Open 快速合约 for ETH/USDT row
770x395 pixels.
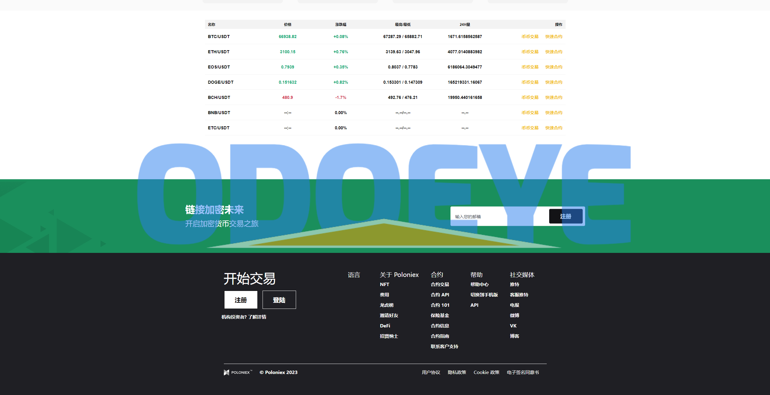coord(553,52)
